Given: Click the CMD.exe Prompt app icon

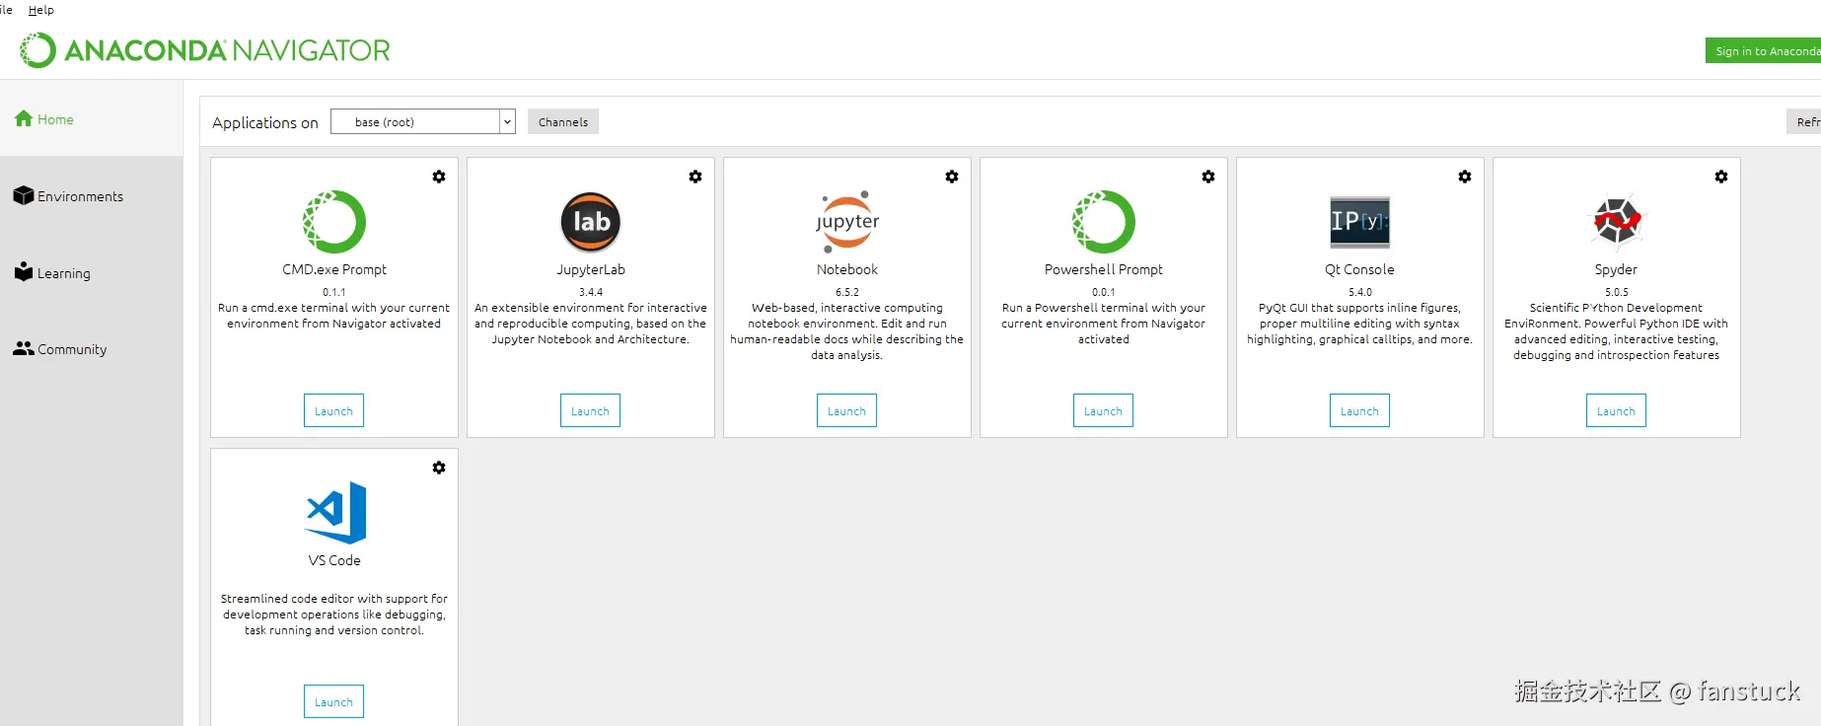Looking at the screenshot, I should click(334, 222).
